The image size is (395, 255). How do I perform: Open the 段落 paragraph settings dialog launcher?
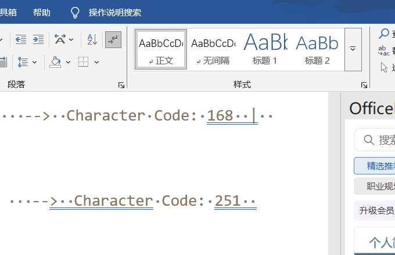click(x=121, y=85)
